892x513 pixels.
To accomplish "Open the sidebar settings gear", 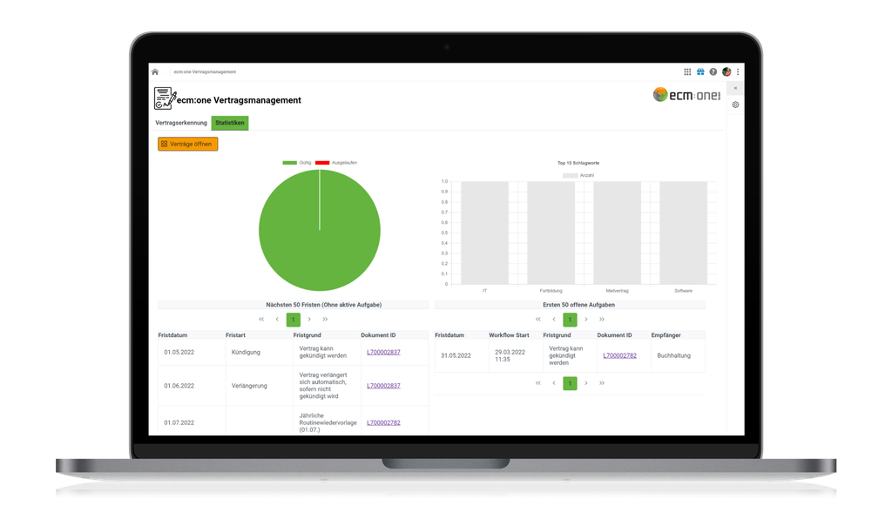I will click(x=735, y=105).
